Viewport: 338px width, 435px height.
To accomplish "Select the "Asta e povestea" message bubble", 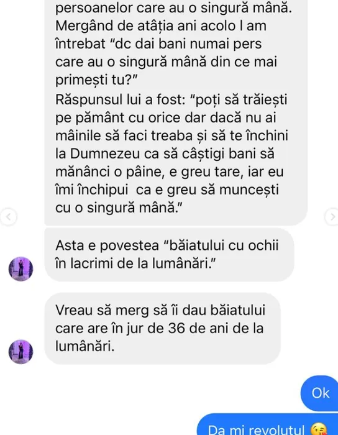I will click(x=169, y=254).
